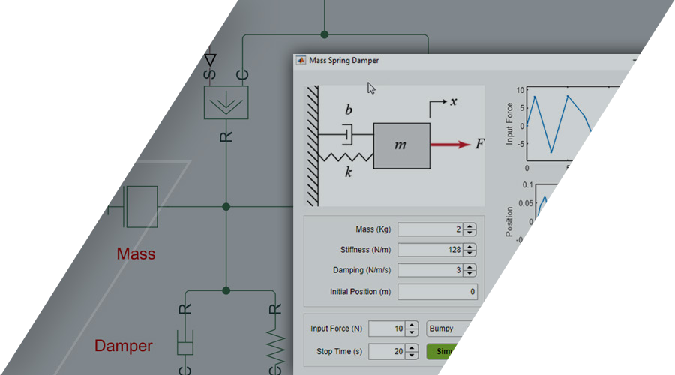Click the junction node beside the Mass block
Image resolution: width=675 pixels, height=375 pixels.
(226, 207)
